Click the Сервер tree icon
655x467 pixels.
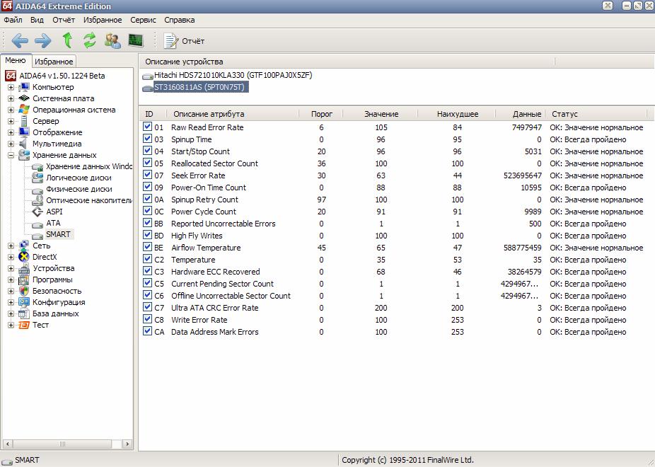click(24, 121)
